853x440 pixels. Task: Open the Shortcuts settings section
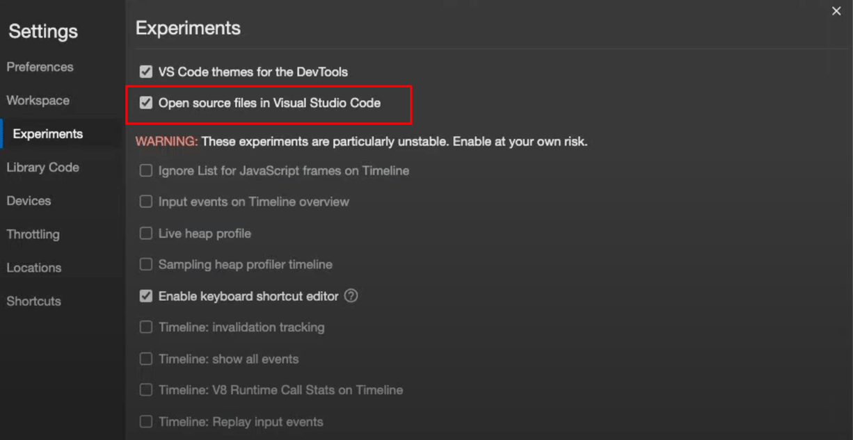click(33, 300)
